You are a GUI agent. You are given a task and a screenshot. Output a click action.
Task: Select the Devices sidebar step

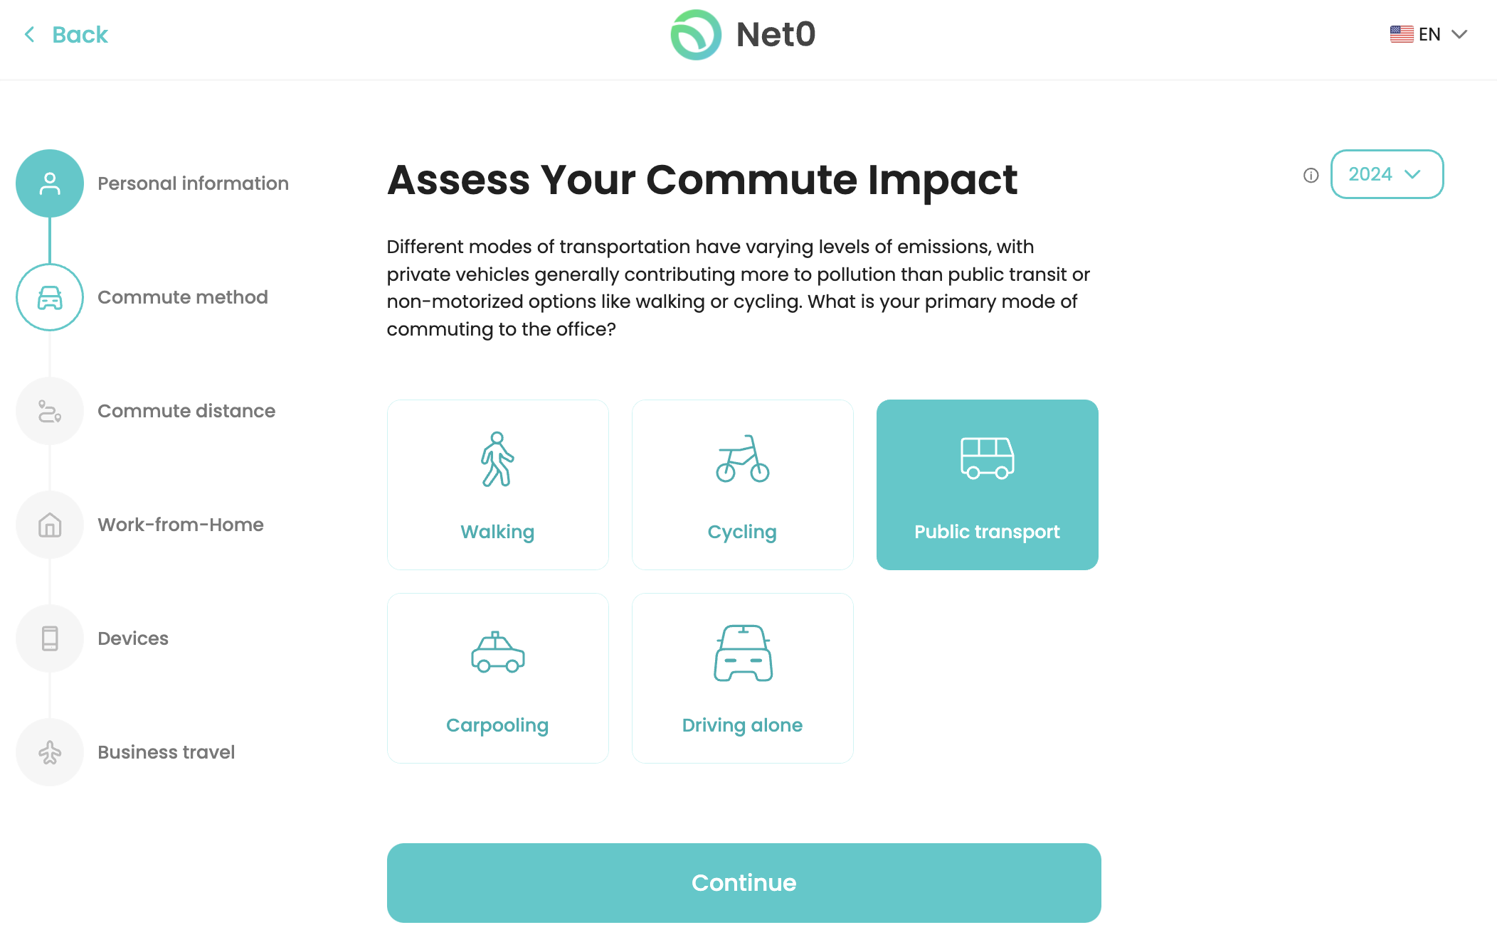click(x=49, y=638)
